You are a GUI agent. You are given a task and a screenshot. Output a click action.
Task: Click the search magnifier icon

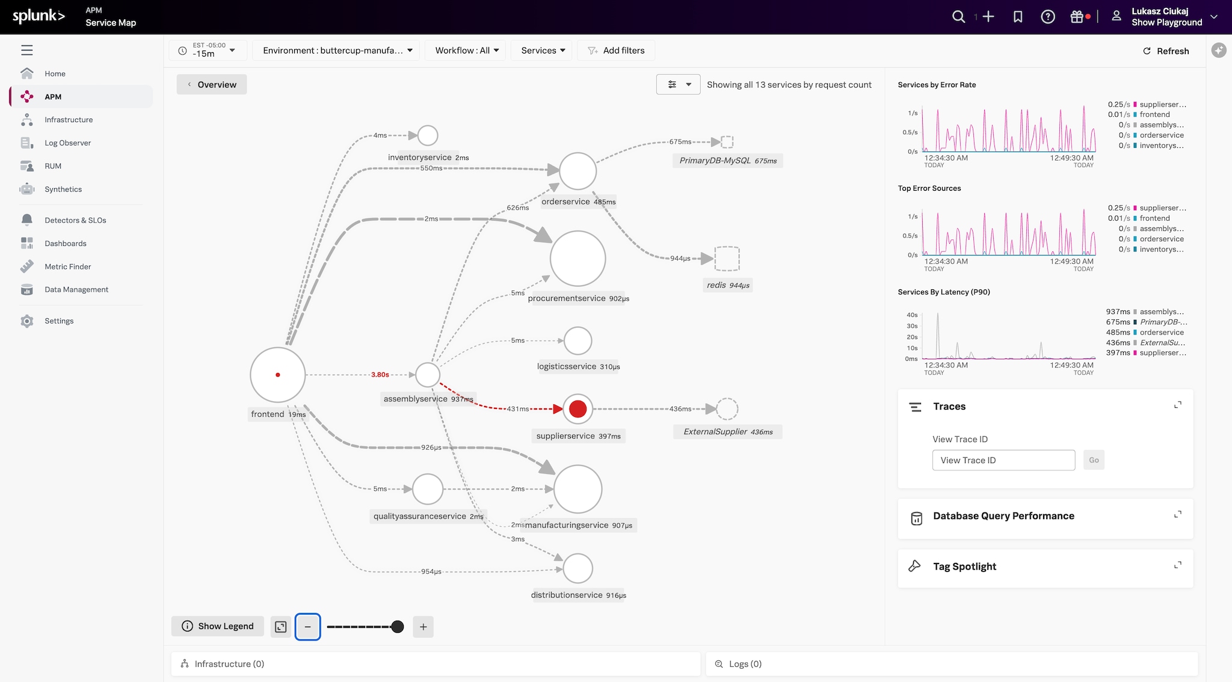pyautogui.click(x=958, y=17)
